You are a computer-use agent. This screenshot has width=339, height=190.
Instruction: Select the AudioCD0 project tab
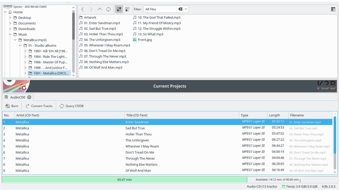18,97
